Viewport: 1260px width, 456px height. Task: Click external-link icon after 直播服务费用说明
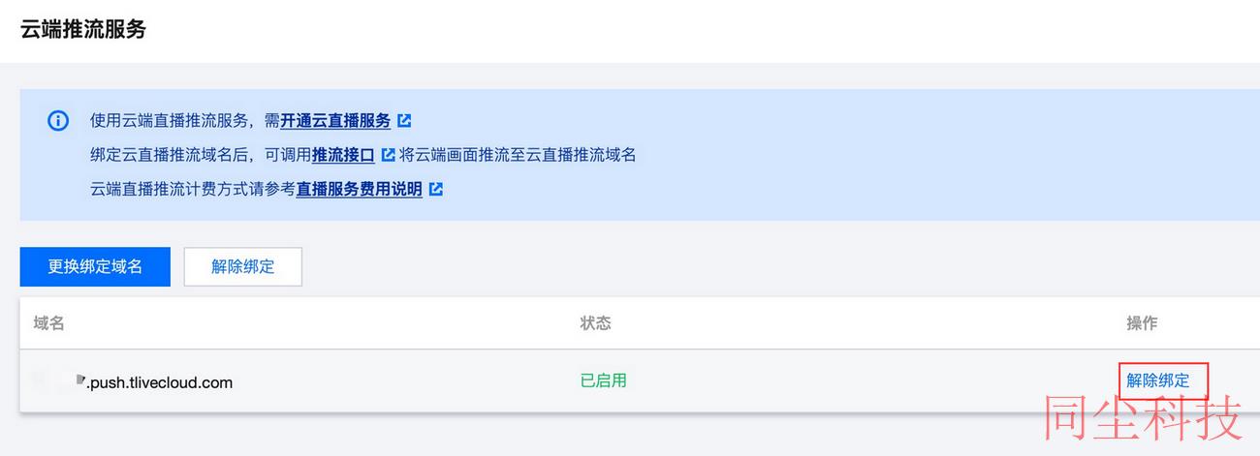click(435, 189)
